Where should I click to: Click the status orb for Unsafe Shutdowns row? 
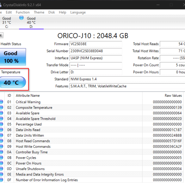(1, 169)
